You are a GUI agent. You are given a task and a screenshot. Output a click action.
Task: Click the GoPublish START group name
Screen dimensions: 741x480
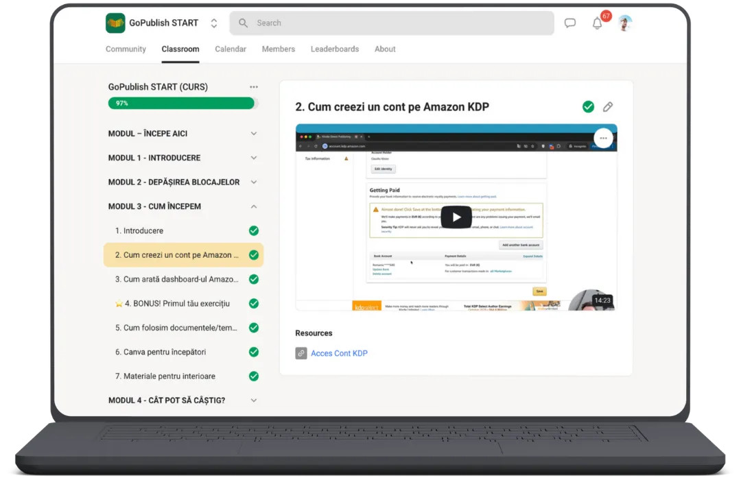point(163,23)
